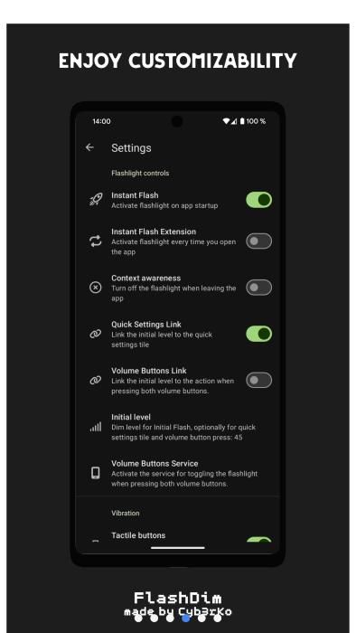Select the first carousel page dot
The width and height of the screenshot is (356, 633).
(138, 618)
